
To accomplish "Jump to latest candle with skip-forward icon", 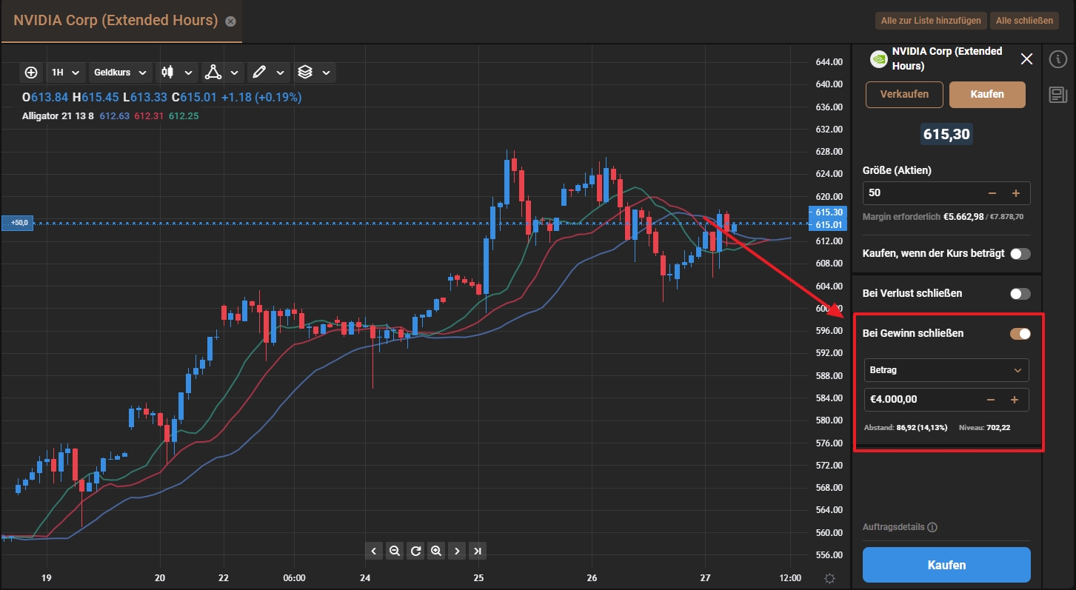I will pos(478,551).
